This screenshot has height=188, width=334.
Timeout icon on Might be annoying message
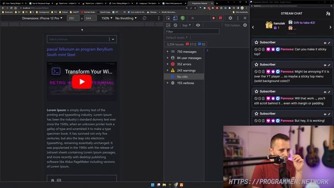click(x=259, y=72)
